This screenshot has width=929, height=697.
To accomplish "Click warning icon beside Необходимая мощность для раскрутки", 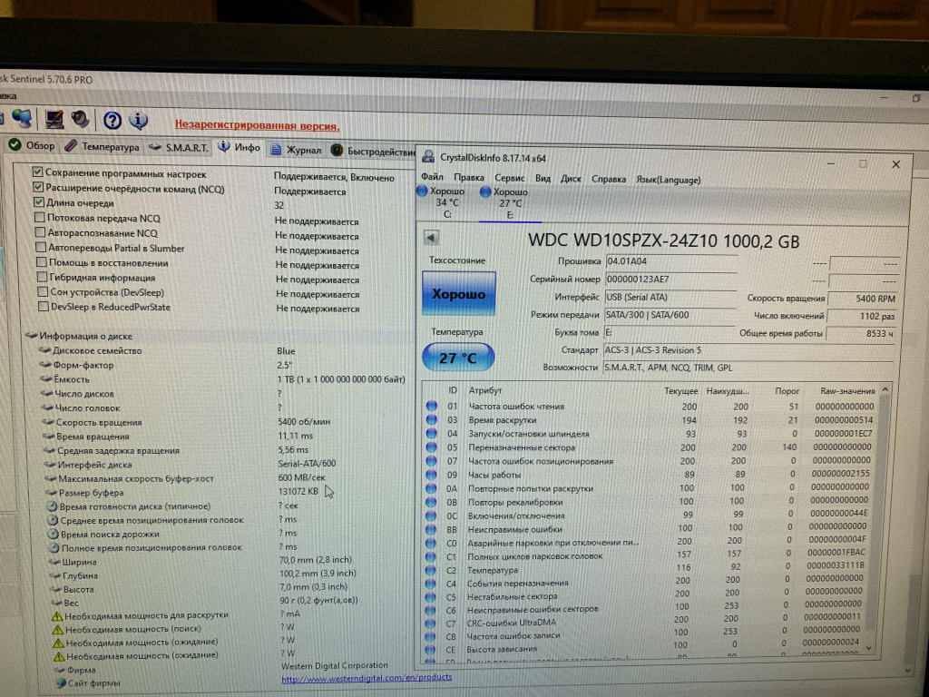I will (57, 616).
